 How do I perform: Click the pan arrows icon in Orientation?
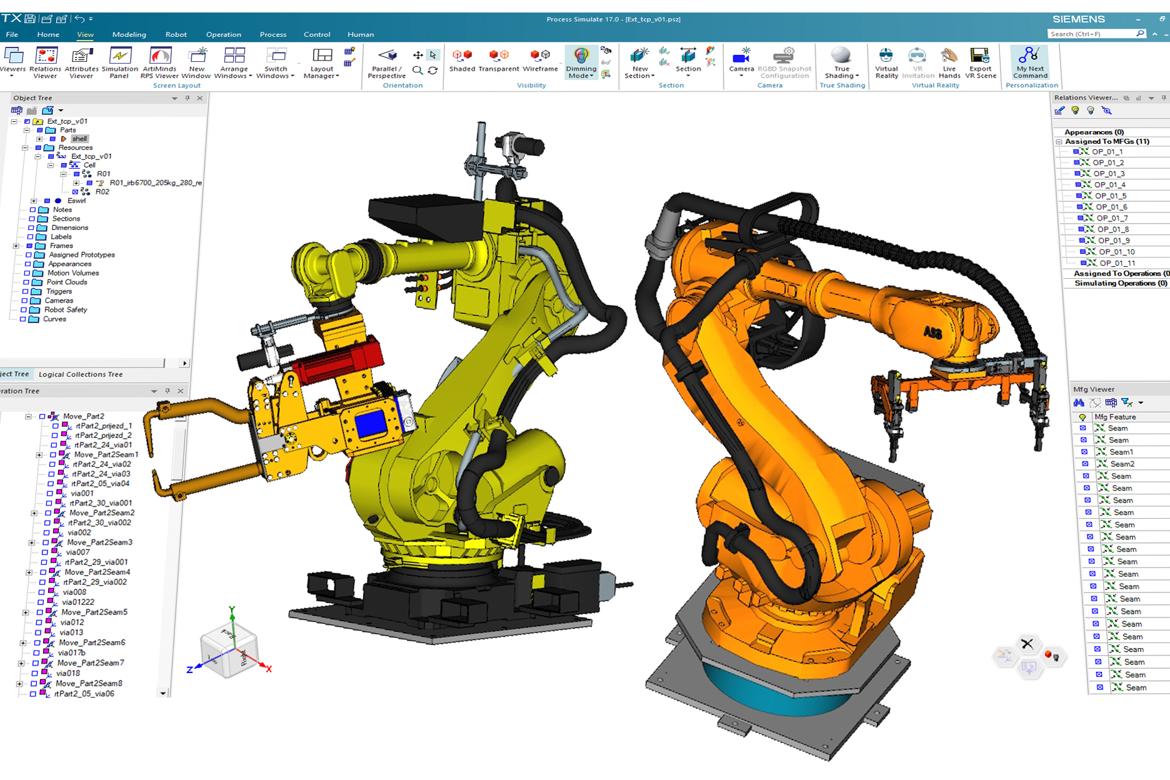[x=417, y=55]
